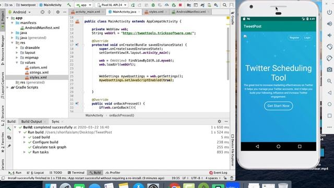Image resolution: width=334 pixels, height=188 pixels.
Task: Click the tweettools URL link in code
Action: 158,33
